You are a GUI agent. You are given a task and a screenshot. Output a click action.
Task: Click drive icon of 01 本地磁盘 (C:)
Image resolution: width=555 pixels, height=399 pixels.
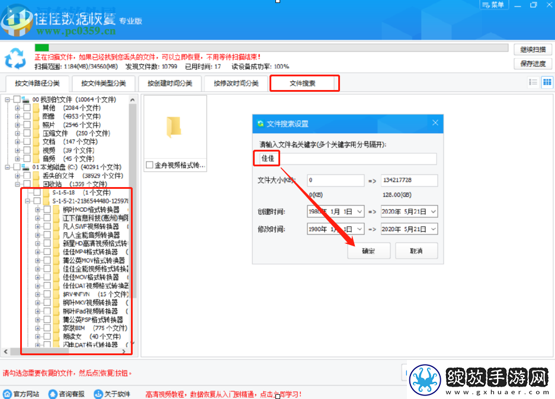25,166
